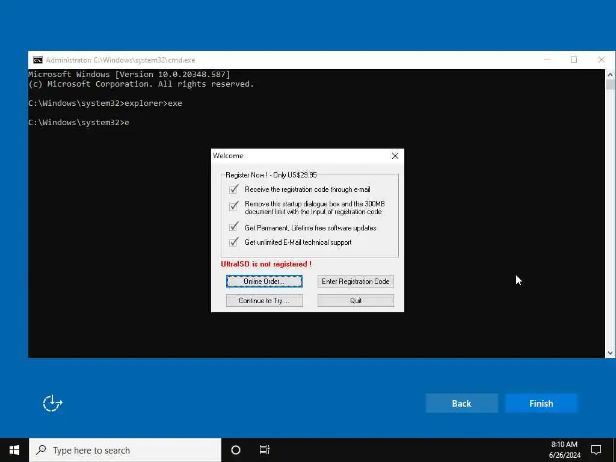Open Enter Registration Code dialog

click(356, 282)
